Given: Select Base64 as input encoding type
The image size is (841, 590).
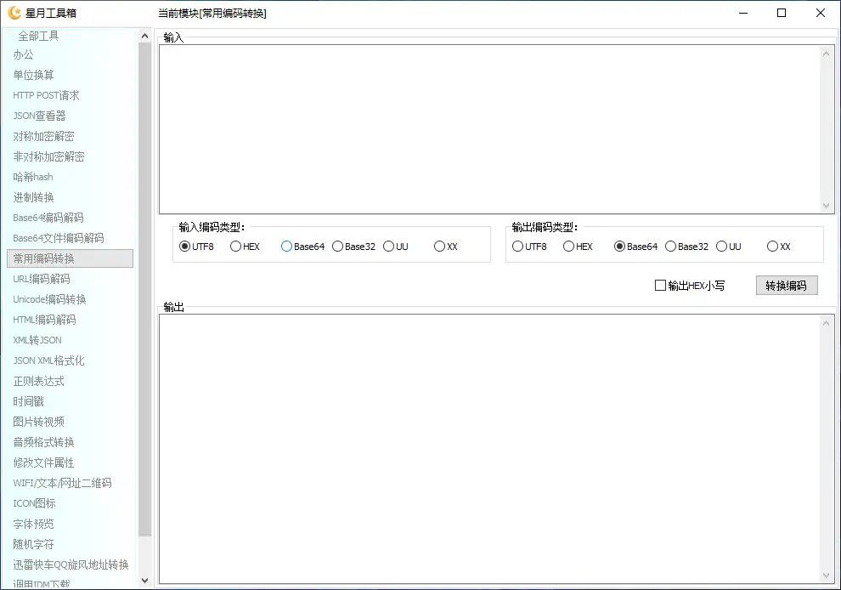Looking at the screenshot, I should [x=302, y=247].
